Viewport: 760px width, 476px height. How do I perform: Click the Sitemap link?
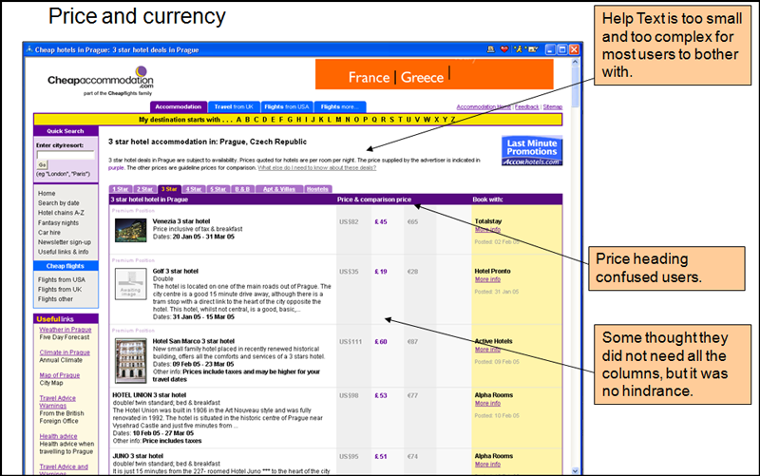pyautogui.click(x=553, y=107)
